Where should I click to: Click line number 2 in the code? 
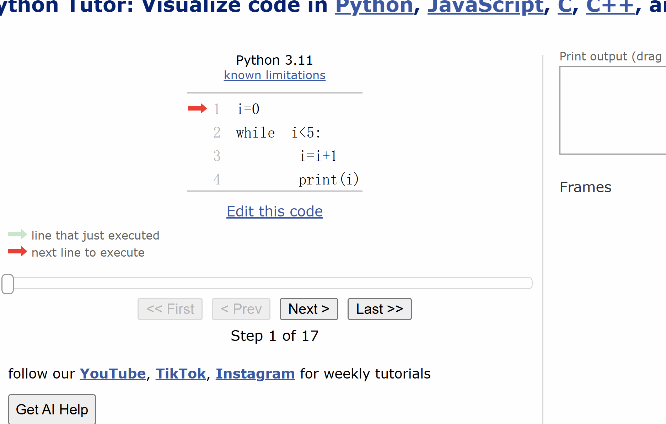[x=217, y=133]
